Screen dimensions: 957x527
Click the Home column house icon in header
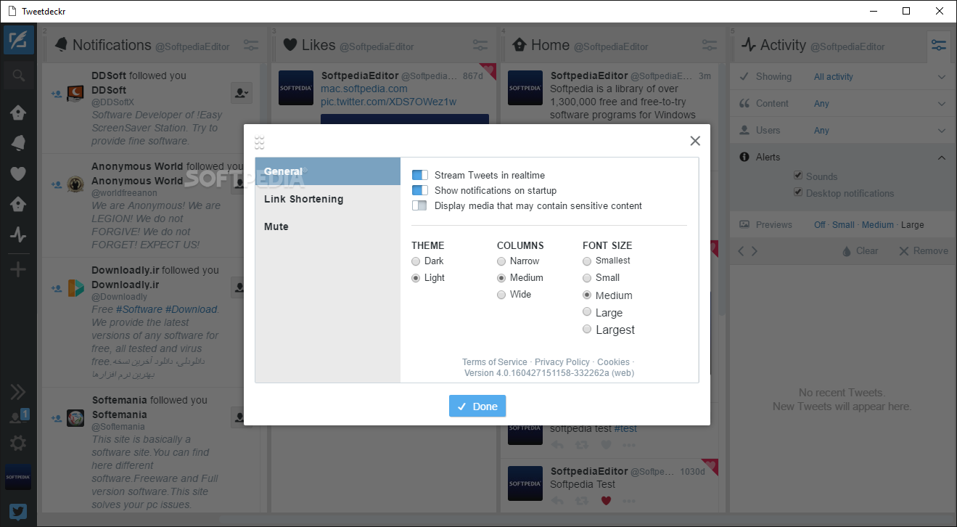tap(519, 45)
